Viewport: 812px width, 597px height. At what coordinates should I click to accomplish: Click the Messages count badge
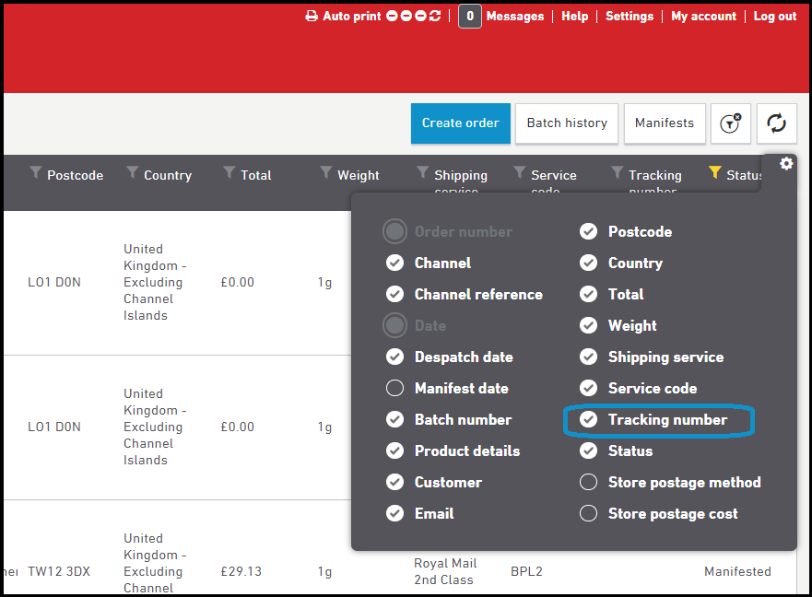point(469,17)
